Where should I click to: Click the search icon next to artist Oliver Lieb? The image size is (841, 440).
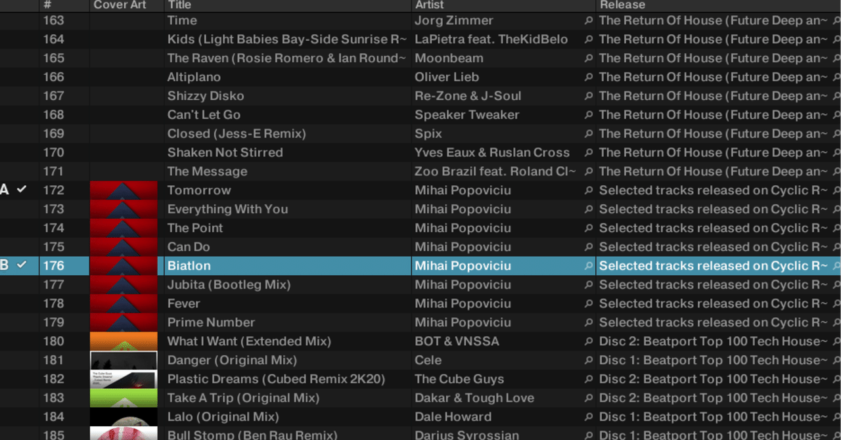pyautogui.click(x=589, y=77)
